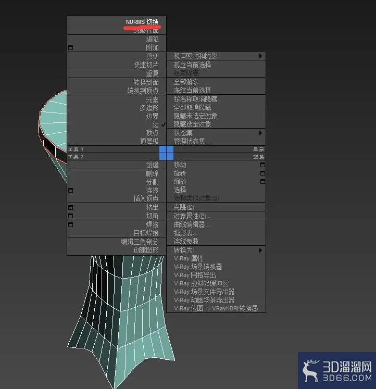Open V-Ray 虚拟帧缓冲区
Image resolution: width=376 pixels, height=389 pixels.
pyautogui.click(x=201, y=284)
